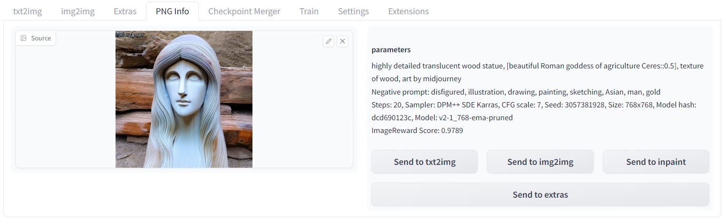Click the Send to inpaint button

point(656,162)
